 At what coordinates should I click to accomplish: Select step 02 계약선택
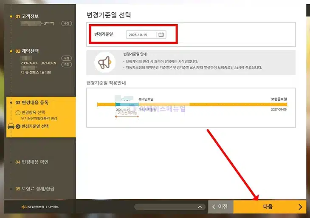click(27, 51)
